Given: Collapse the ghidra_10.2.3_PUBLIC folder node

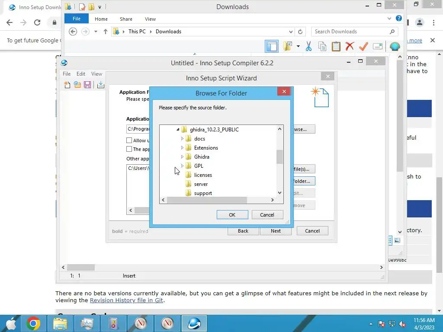Looking at the screenshot, I should tap(178, 130).
